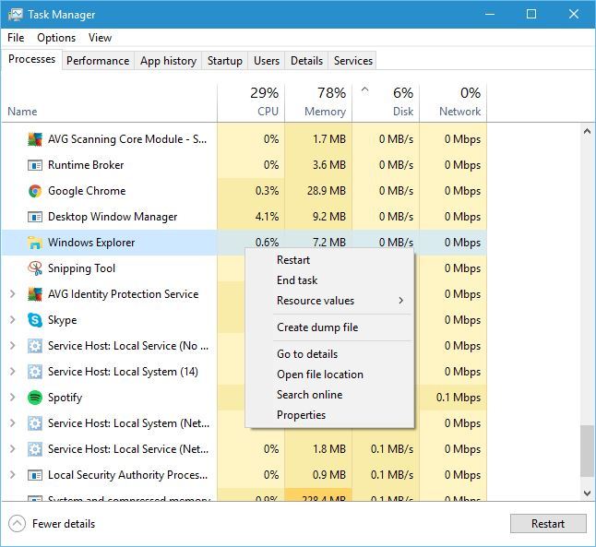This screenshot has width=596, height=547.
Task: Select Search online menu entry
Action: pos(329,395)
